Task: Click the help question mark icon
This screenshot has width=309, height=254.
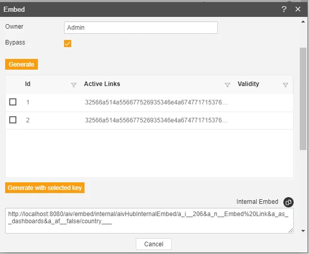Action: (x=284, y=9)
